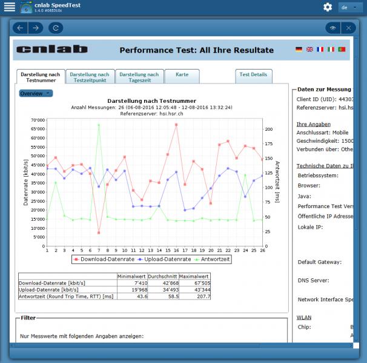367x363 pixels.
Task: Click upload average value 34'493
Action: point(171,290)
